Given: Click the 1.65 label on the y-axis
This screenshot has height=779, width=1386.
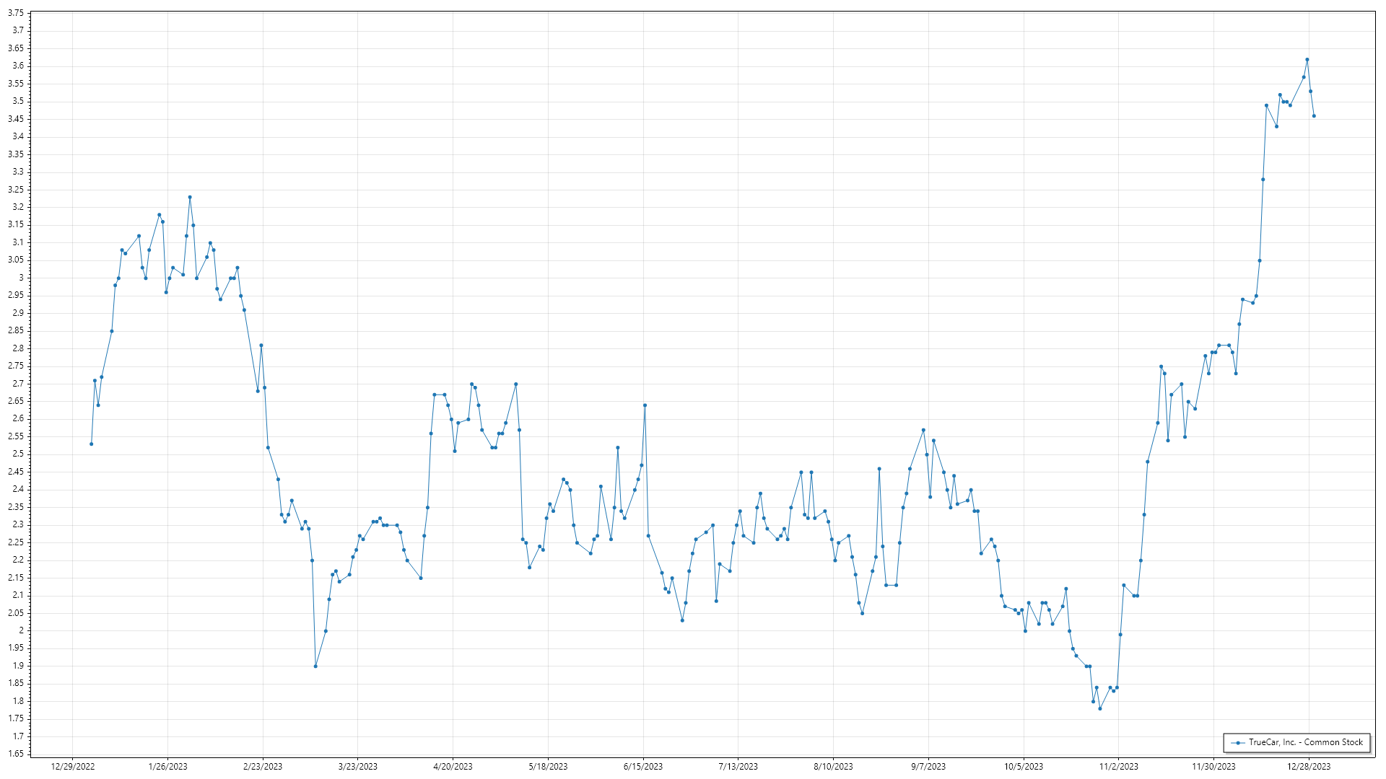Looking at the screenshot, I should [x=16, y=754].
